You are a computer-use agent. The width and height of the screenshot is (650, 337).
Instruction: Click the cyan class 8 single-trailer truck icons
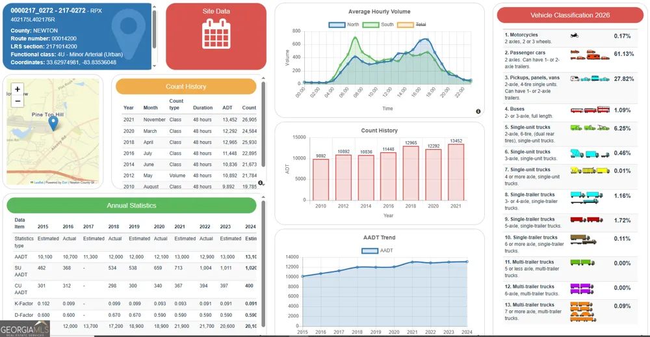pos(586,198)
